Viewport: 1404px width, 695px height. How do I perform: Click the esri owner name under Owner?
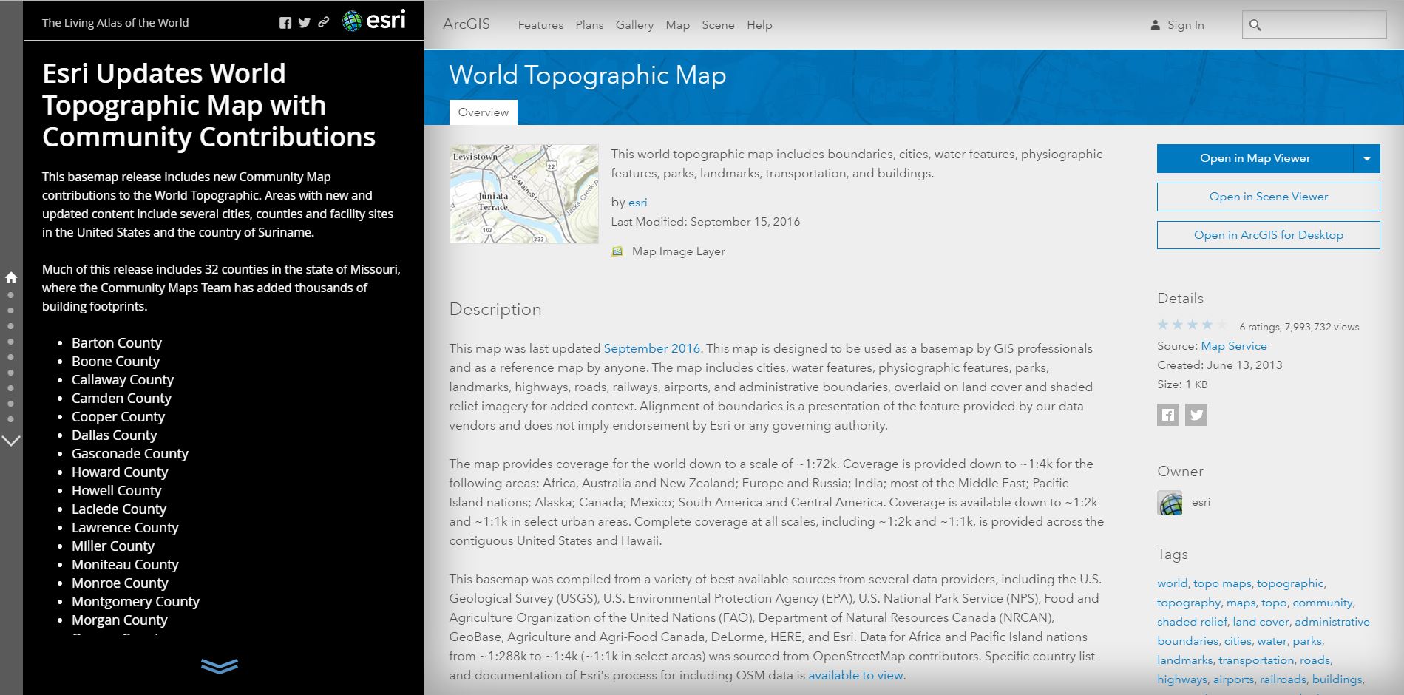point(1201,502)
